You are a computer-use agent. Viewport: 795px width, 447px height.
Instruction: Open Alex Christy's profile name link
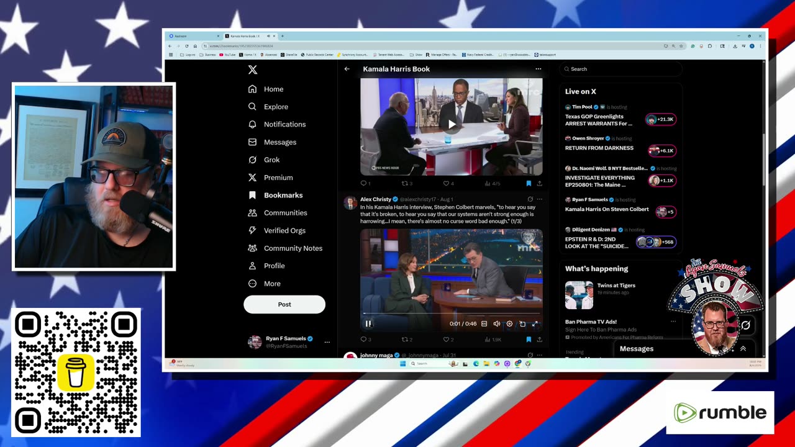point(376,199)
